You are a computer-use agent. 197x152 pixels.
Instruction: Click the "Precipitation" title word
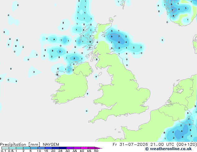tap(13, 145)
